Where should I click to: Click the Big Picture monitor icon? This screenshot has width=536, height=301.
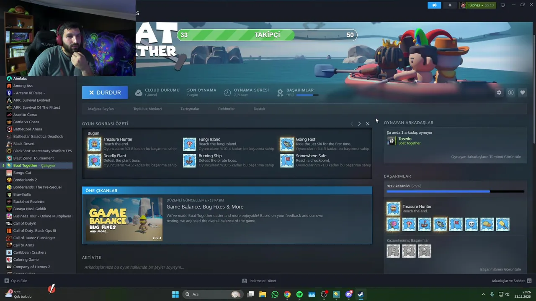click(x=503, y=5)
